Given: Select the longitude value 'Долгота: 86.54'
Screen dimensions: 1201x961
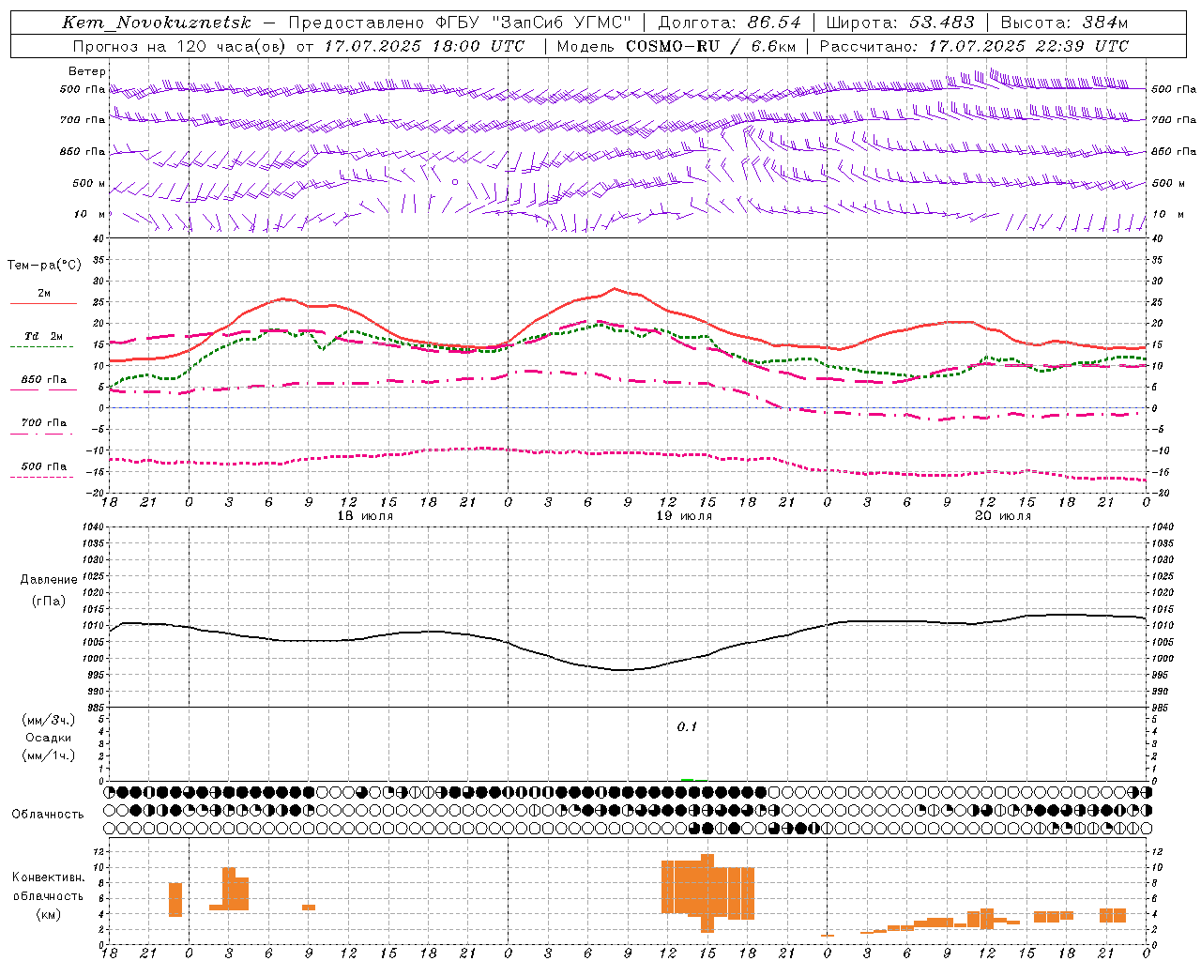Looking at the screenshot, I should (x=729, y=23).
